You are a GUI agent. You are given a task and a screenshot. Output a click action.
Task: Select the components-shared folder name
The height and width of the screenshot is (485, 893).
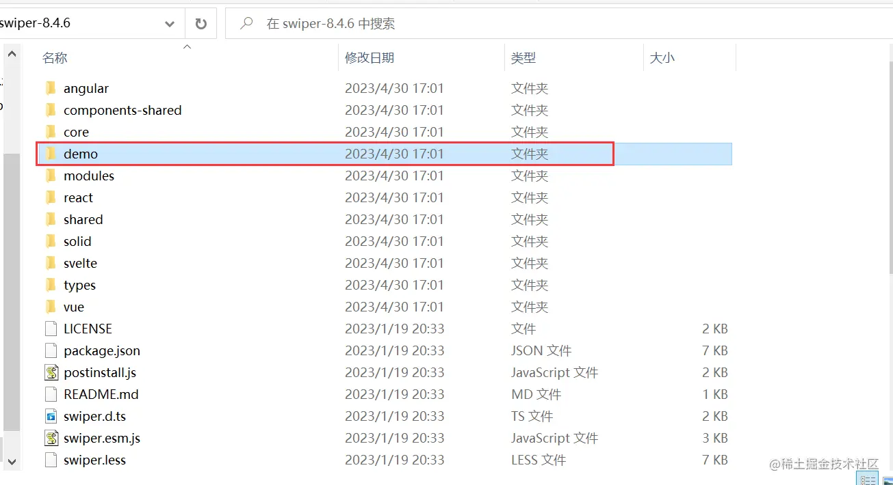(x=122, y=111)
